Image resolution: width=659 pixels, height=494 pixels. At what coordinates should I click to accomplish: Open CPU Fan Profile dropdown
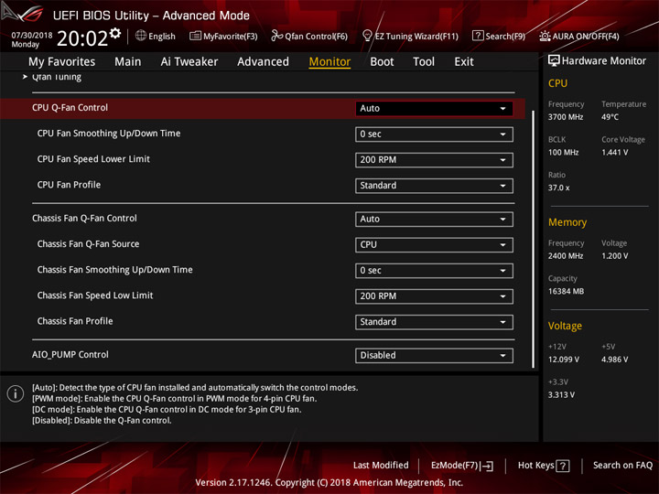tap(434, 186)
